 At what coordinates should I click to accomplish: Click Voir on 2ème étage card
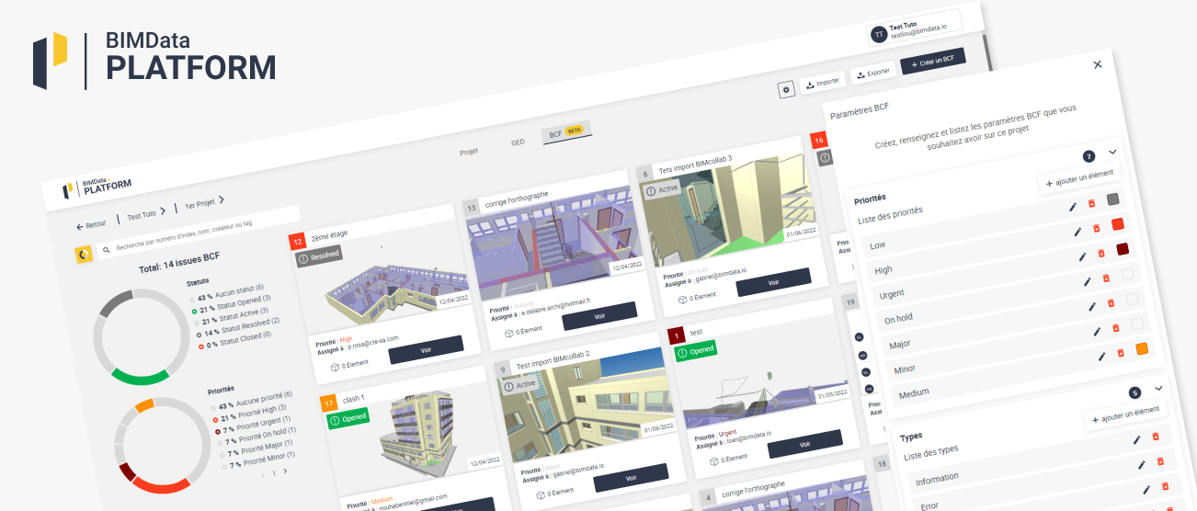pos(426,350)
